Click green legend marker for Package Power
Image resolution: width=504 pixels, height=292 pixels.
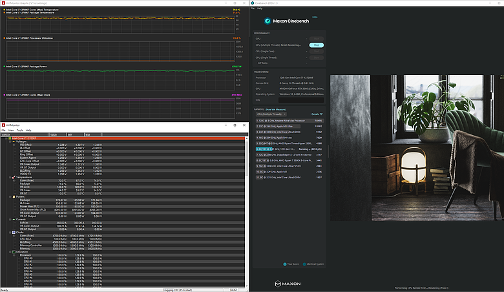click(x=4, y=67)
